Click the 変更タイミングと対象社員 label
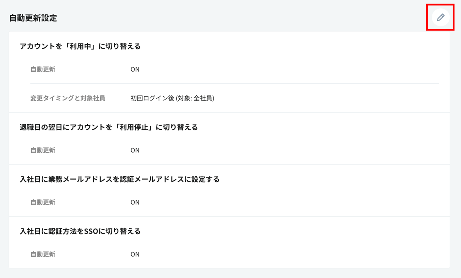Viewport: 461px width, 278px height. [68, 98]
